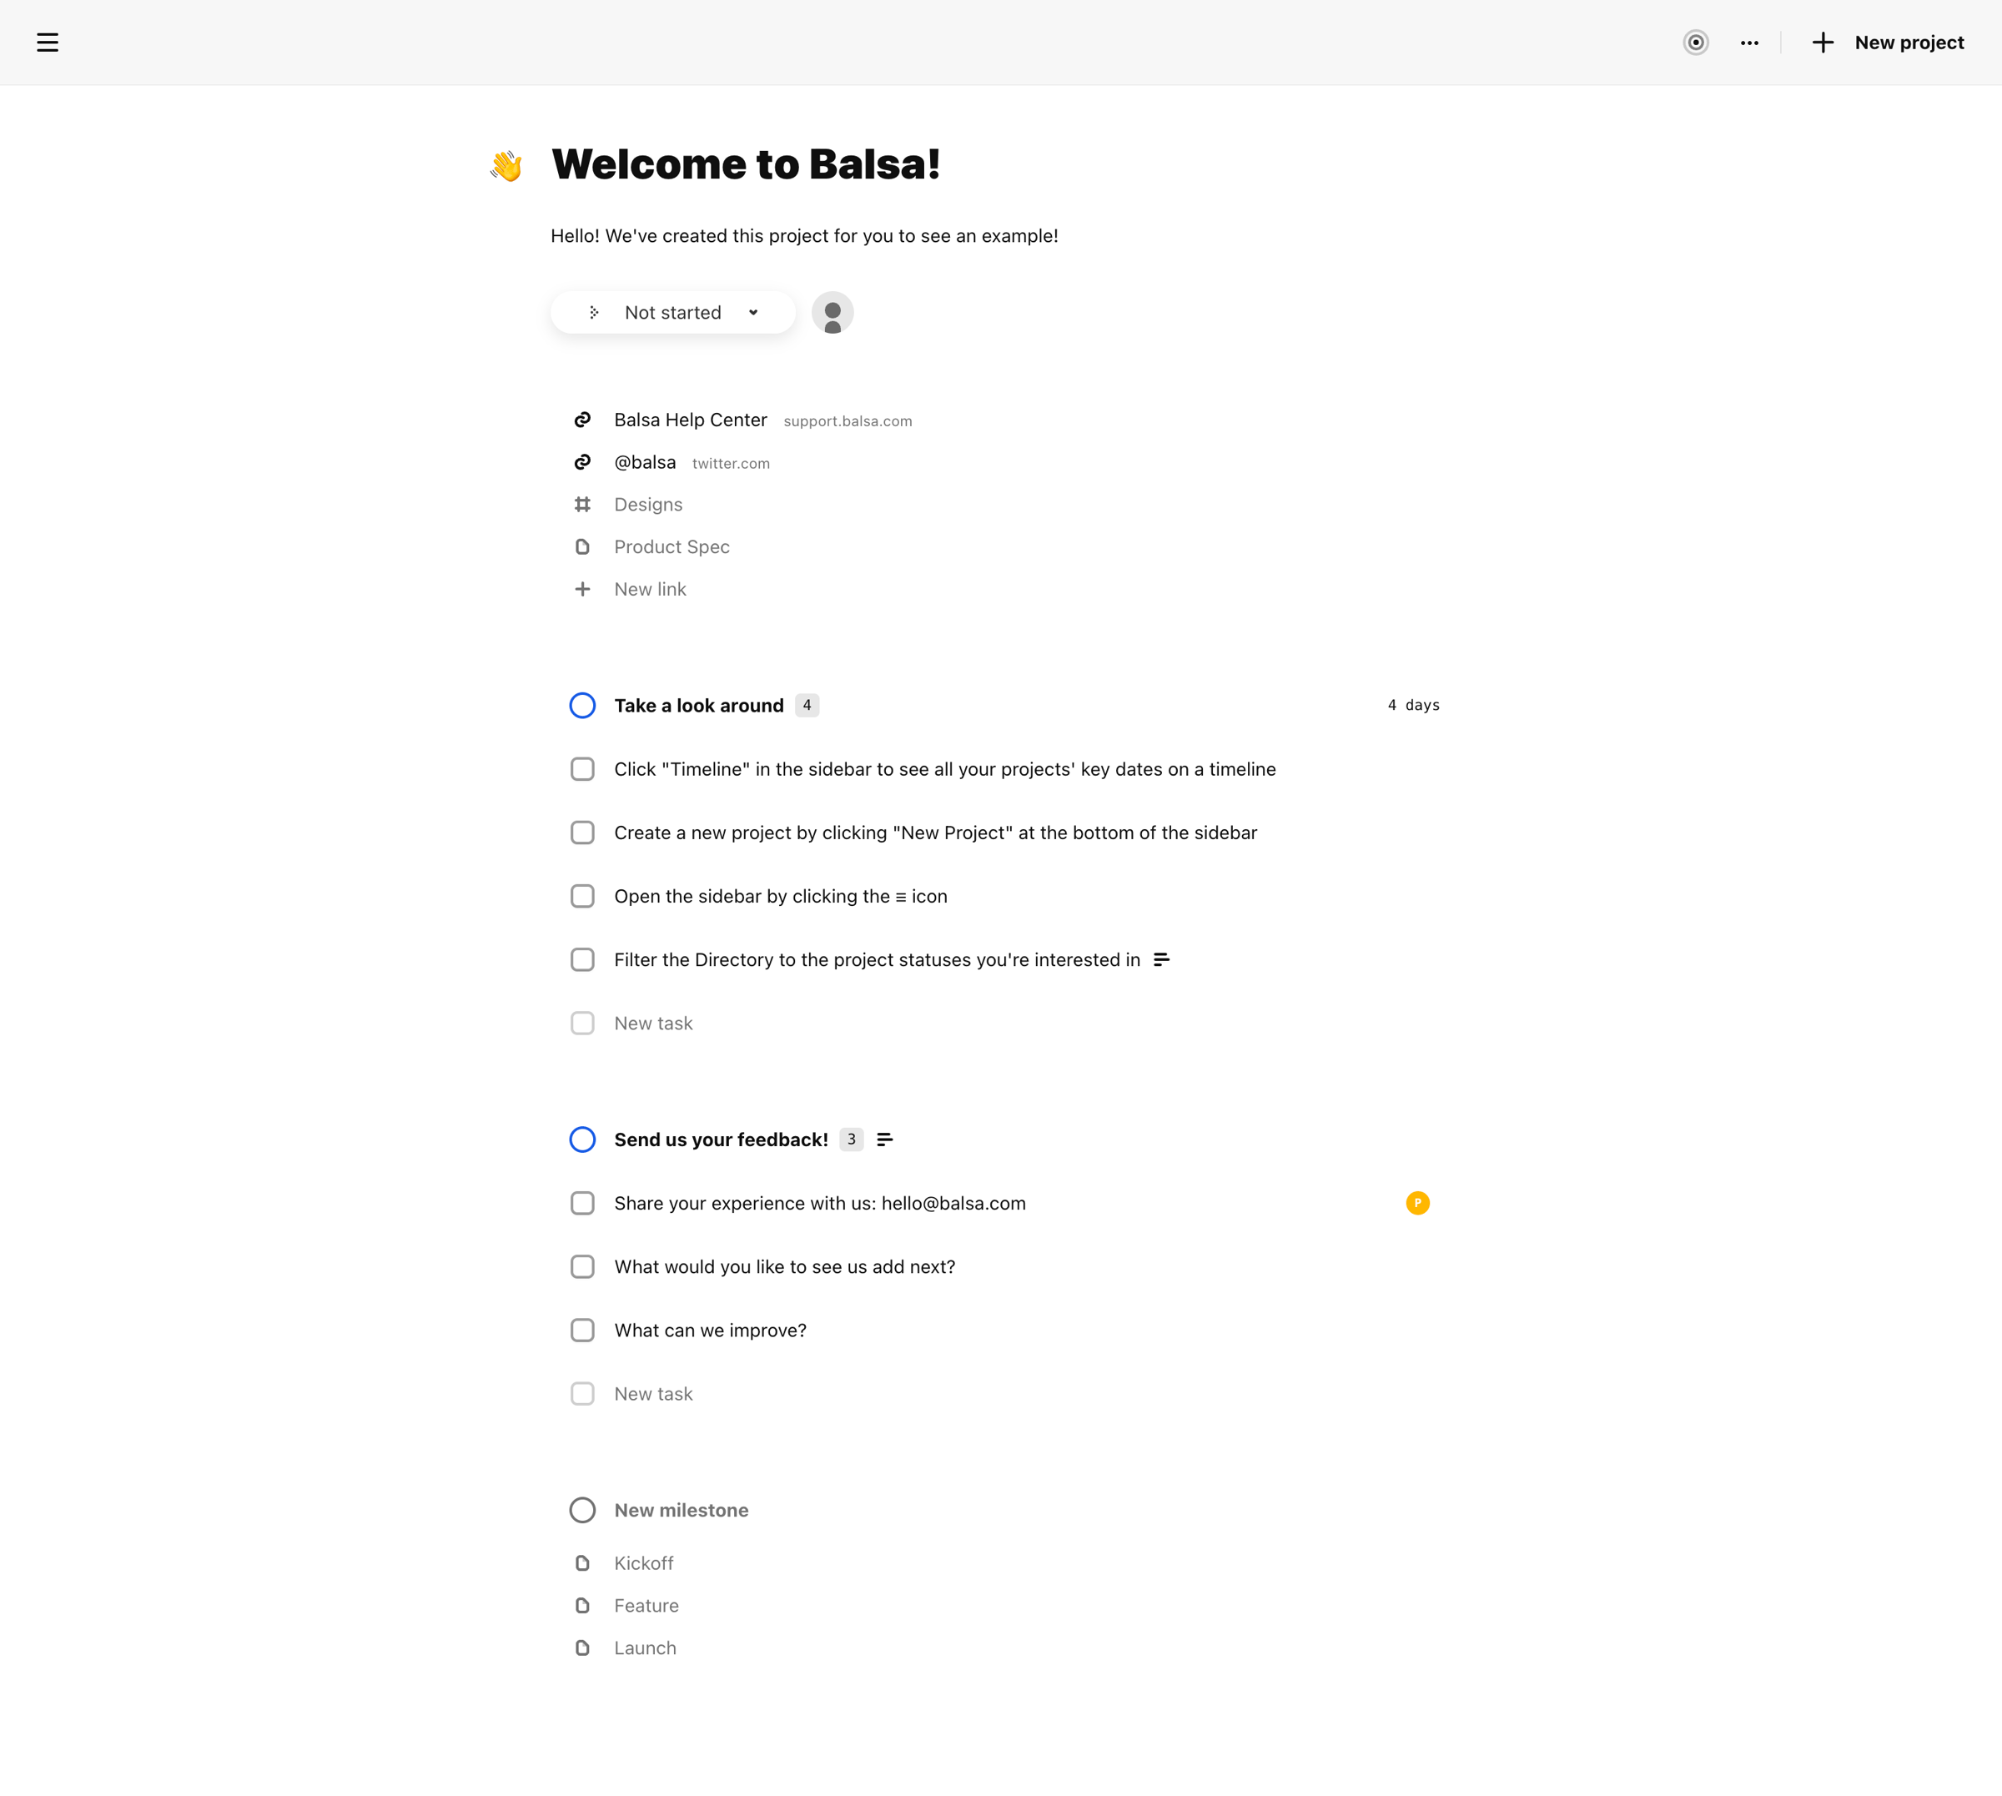Check the Open the sidebar task
2002x1796 pixels.
point(582,896)
